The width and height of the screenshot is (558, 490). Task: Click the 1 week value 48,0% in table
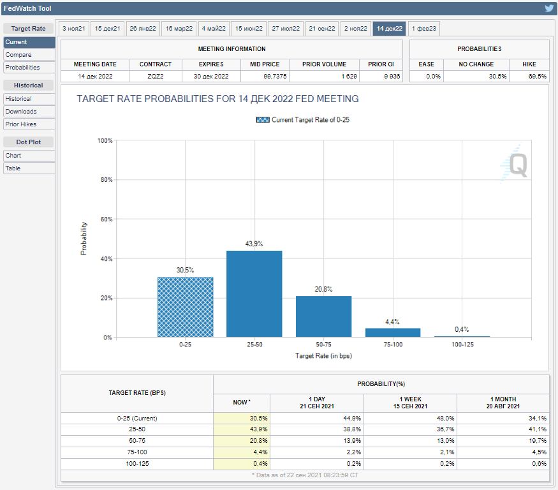click(445, 419)
